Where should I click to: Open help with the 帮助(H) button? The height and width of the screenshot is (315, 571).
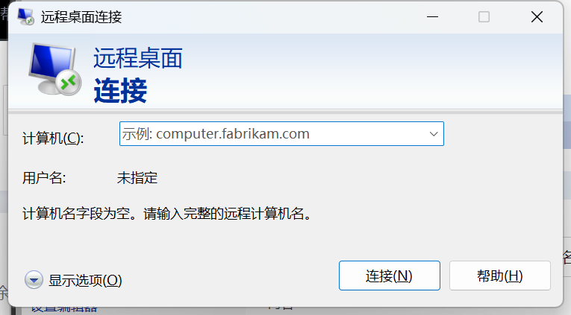coord(499,276)
